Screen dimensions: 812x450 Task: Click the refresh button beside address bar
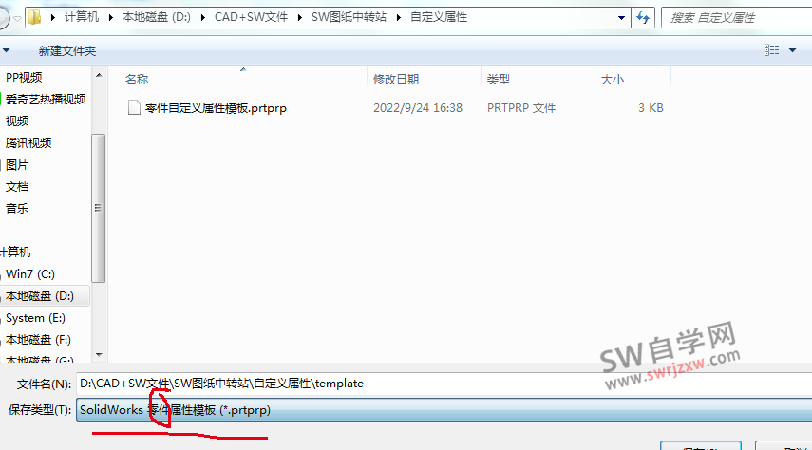tap(643, 18)
